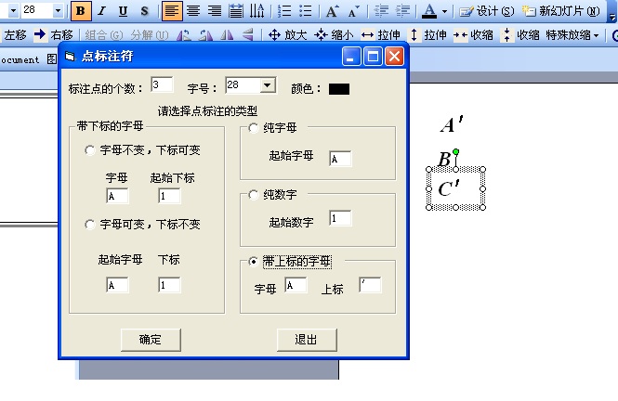Click the 上标 superscript input field
The width and height of the screenshot is (618, 401).
pos(370,285)
